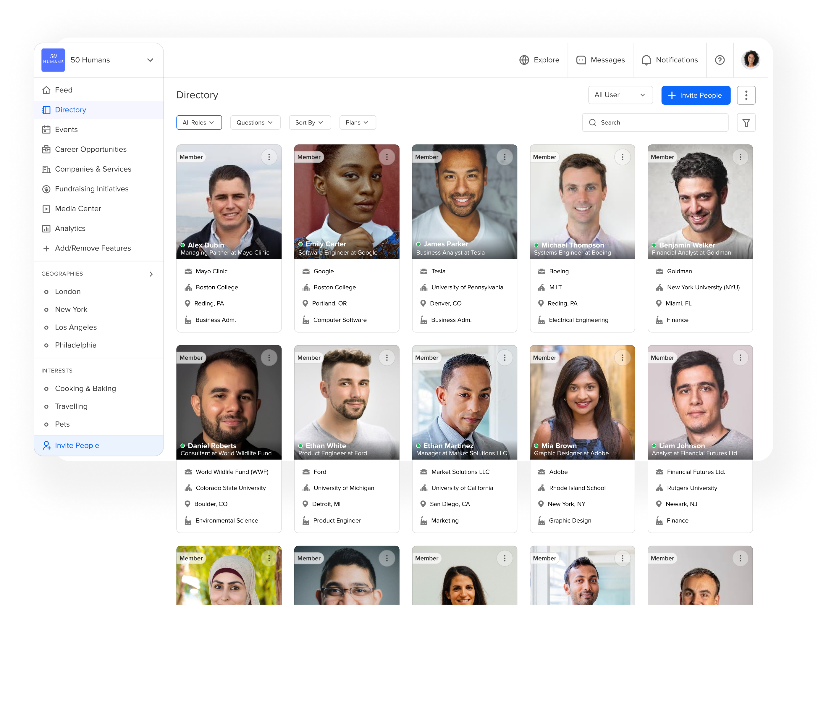
Task: Click the Explore globe icon
Action: point(524,60)
